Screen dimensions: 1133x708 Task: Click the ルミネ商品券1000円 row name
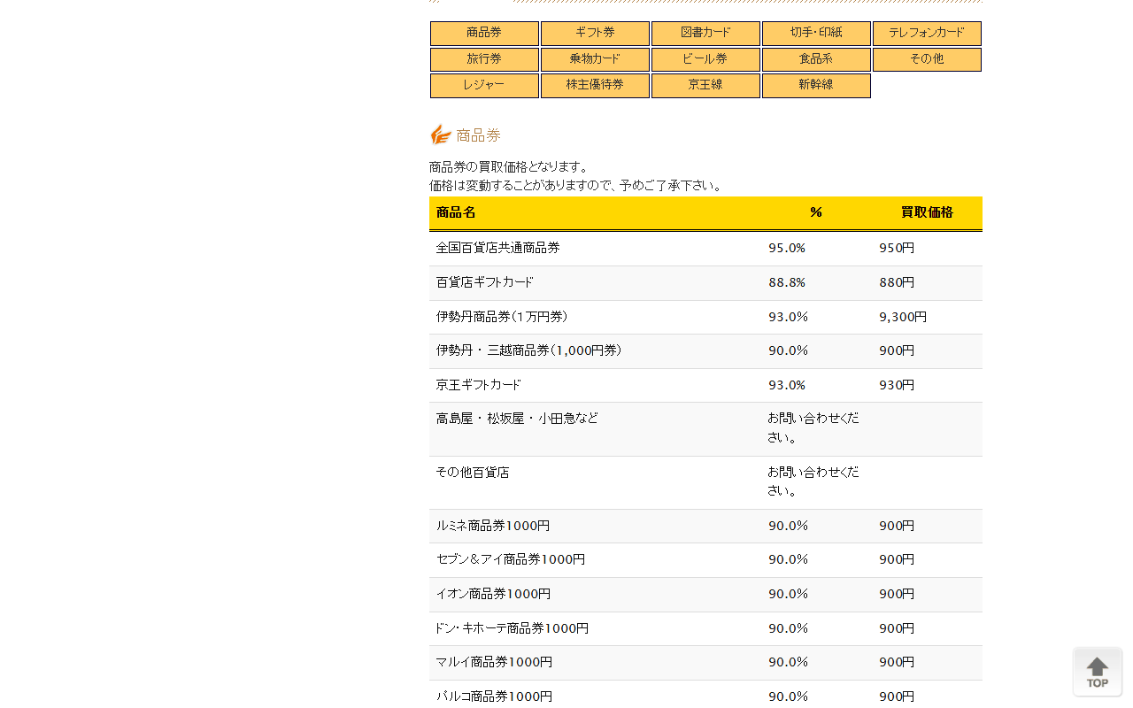493,526
